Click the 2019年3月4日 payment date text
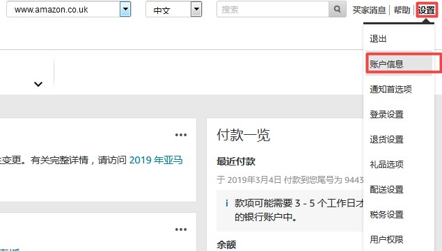This screenshot has width=442, height=251. point(254,179)
